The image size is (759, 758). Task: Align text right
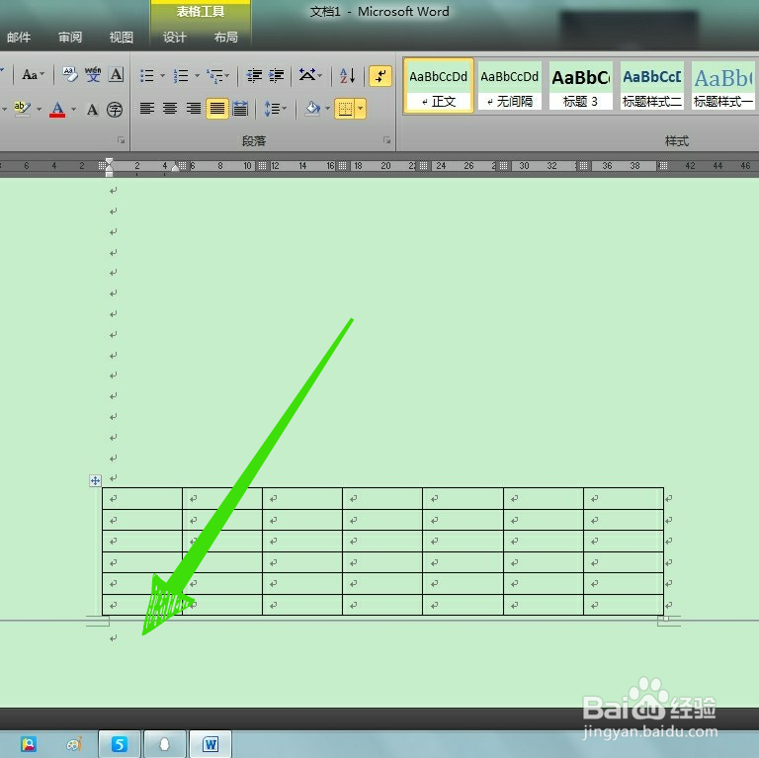tap(193, 109)
